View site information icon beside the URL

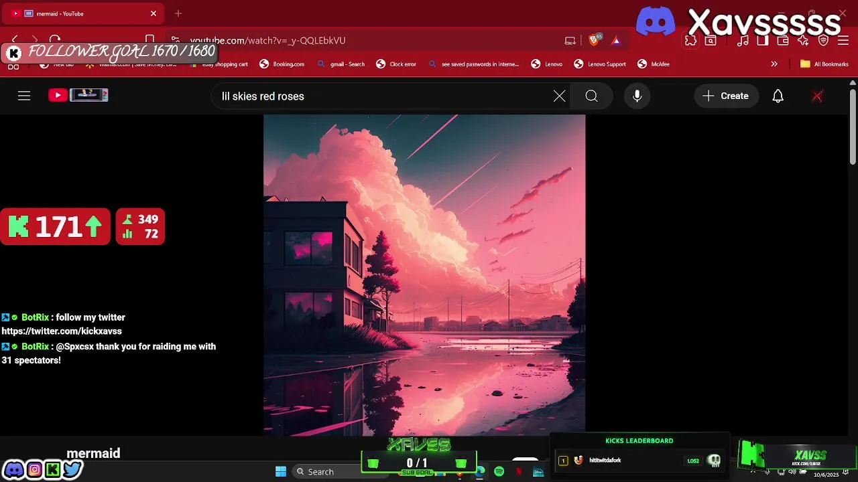175,40
